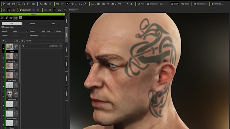The width and height of the screenshot is (230, 129).
Task: Toggle the Link Controls switch
Action: [x=61, y=46]
